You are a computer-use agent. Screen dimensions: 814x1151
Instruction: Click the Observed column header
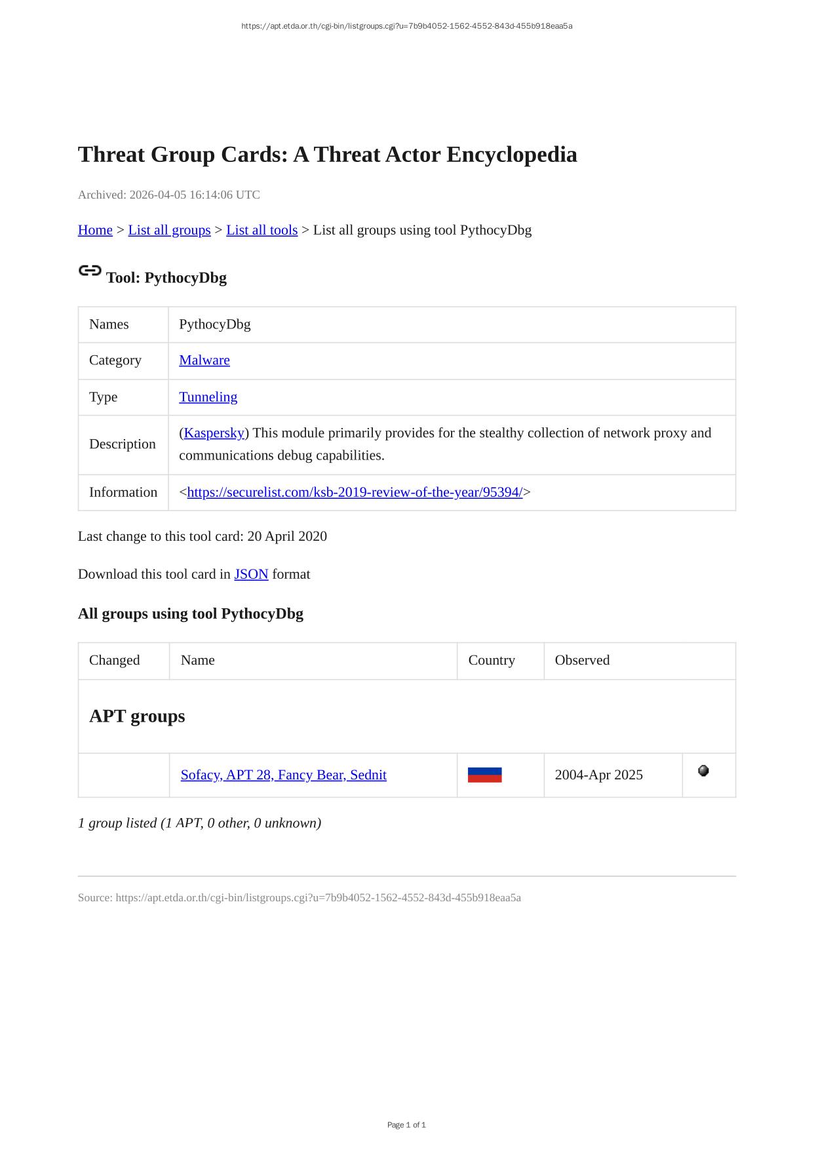(582, 660)
